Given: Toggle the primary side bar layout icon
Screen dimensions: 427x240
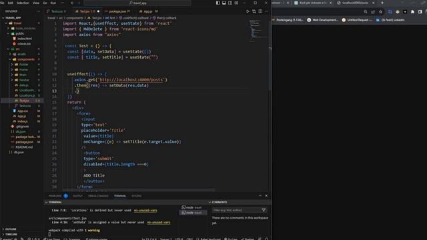Looking at the screenshot, I should pyautogui.click(x=218, y=3).
